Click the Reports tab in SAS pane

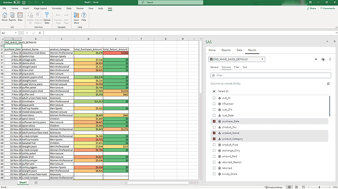click(226, 50)
